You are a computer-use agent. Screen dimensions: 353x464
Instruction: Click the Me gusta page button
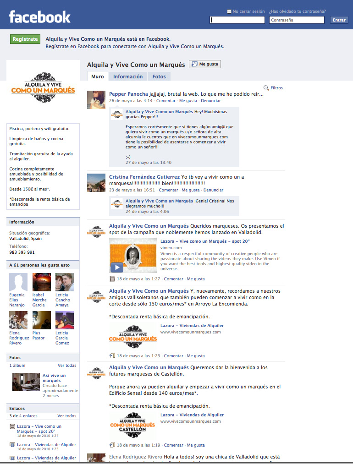coord(205,64)
